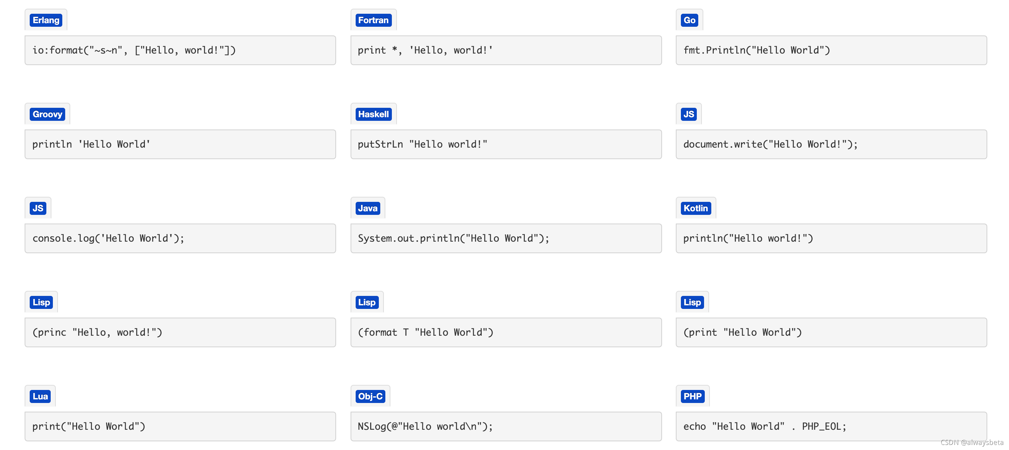
Task: Click the Java language tag
Action: click(x=368, y=208)
